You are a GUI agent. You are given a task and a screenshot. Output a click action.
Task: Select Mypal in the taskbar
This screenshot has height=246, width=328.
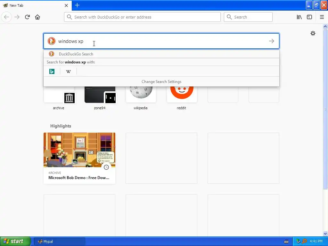pyautogui.click(x=59, y=242)
